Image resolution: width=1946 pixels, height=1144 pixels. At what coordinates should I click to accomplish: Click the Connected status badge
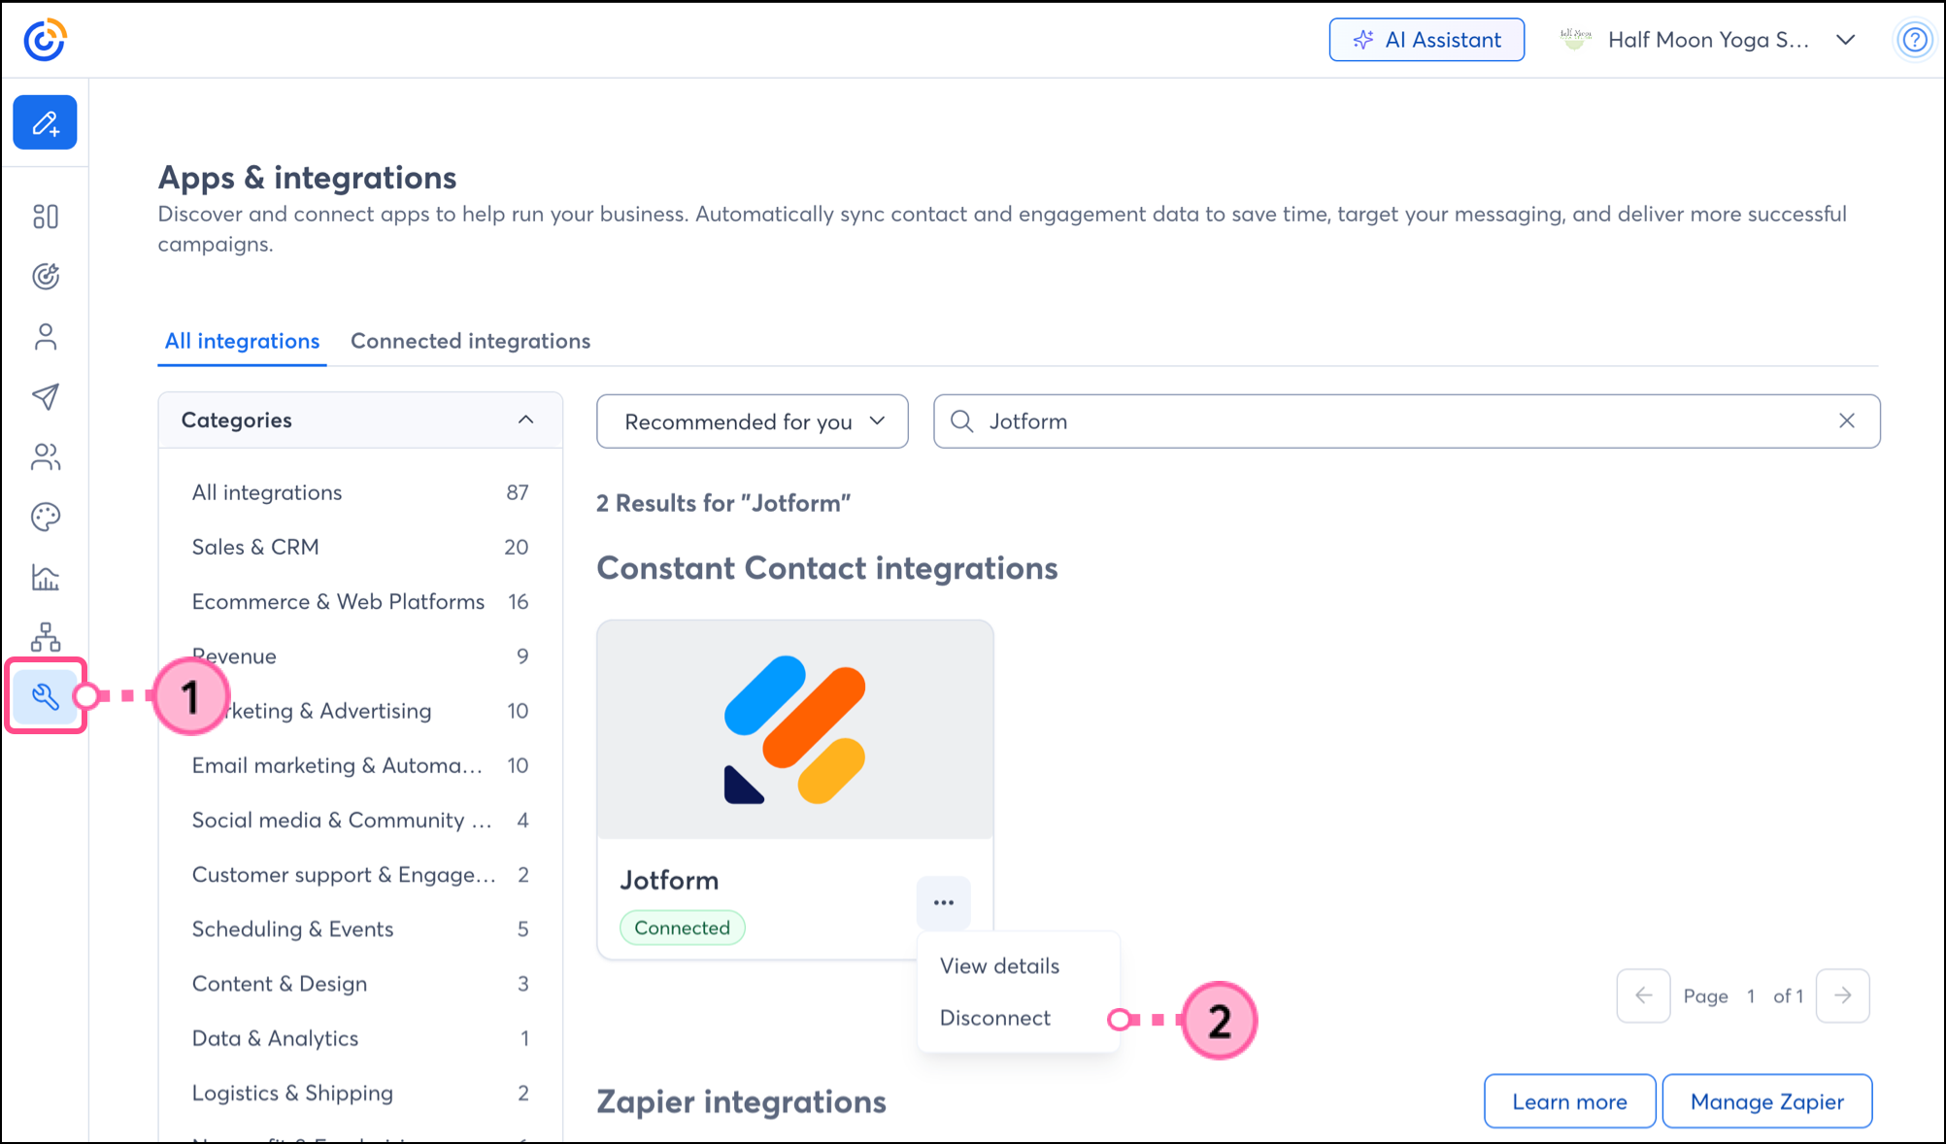[682, 927]
